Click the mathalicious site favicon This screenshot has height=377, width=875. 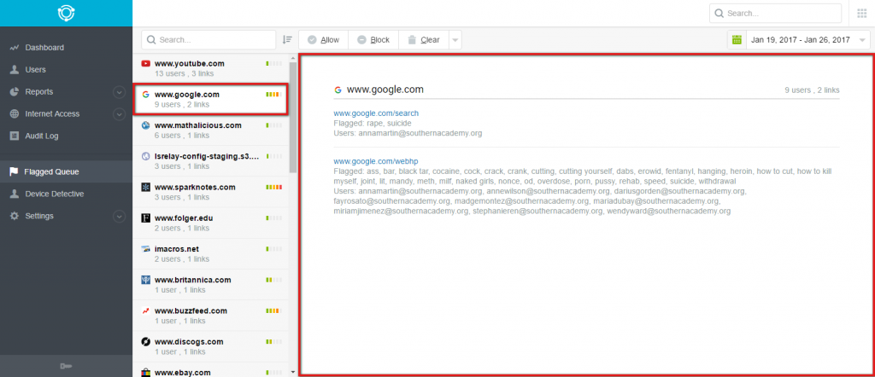(x=145, y=125)
